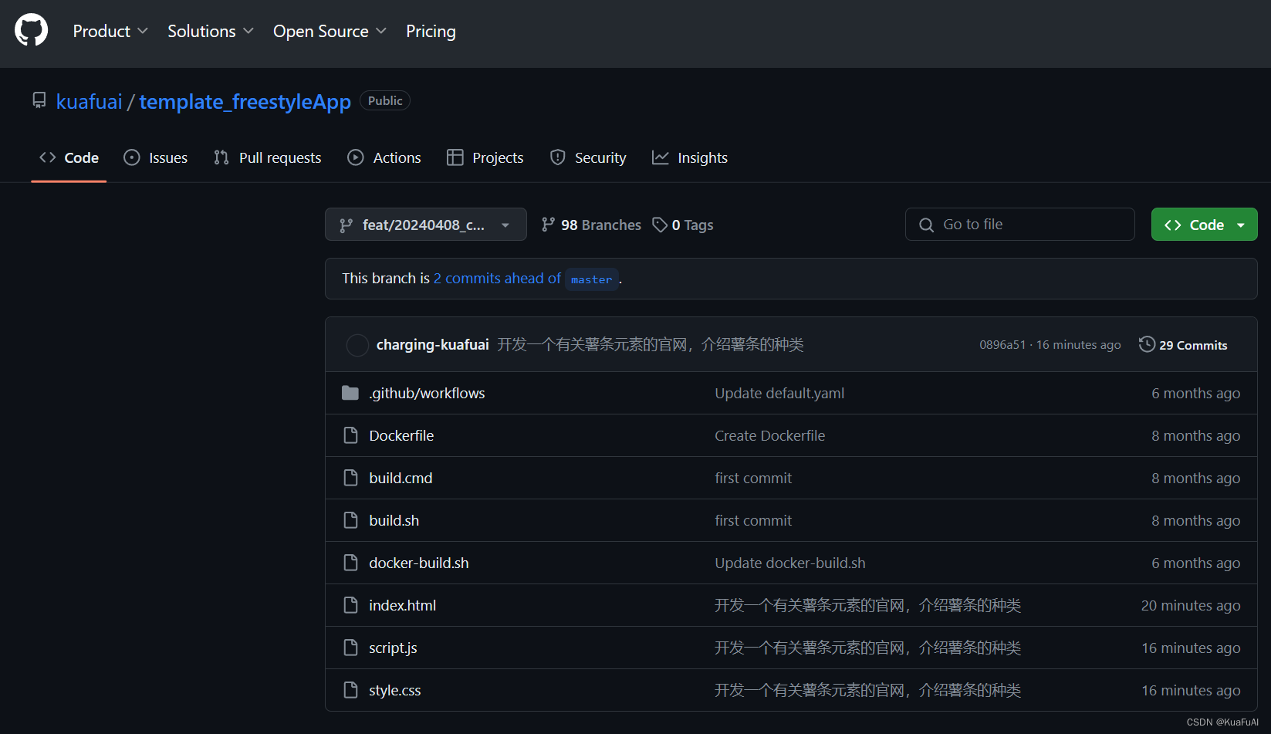Click the file icon beside style.css
The width and height of the screenshot is (1271, 734).
(350, 690)
